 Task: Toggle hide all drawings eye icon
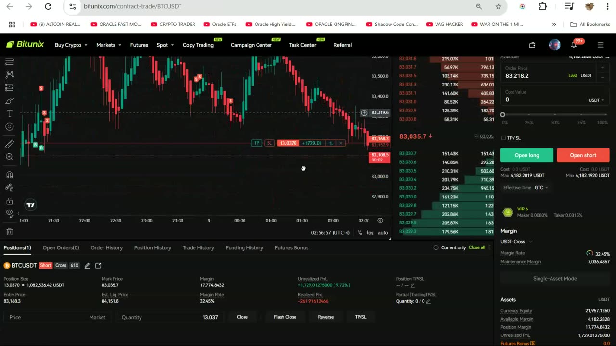coord(9,213)
